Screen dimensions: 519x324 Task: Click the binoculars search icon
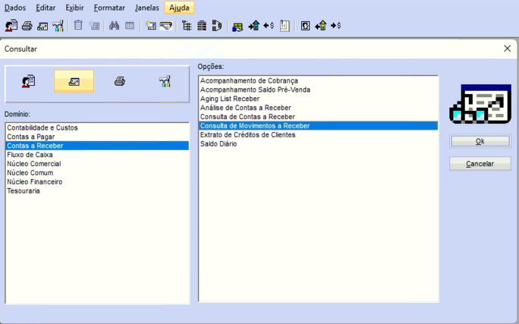click(x=114, y=26)
